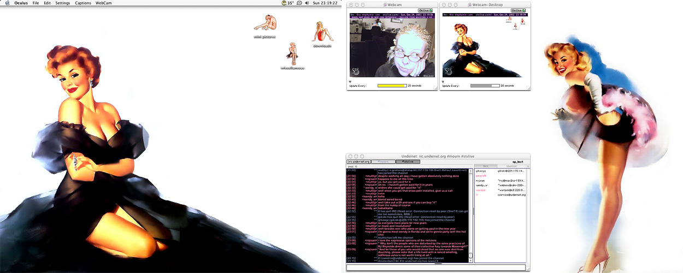Click the op_last label above user list
Screen dimensions: 683x273
tap(517, 162)
